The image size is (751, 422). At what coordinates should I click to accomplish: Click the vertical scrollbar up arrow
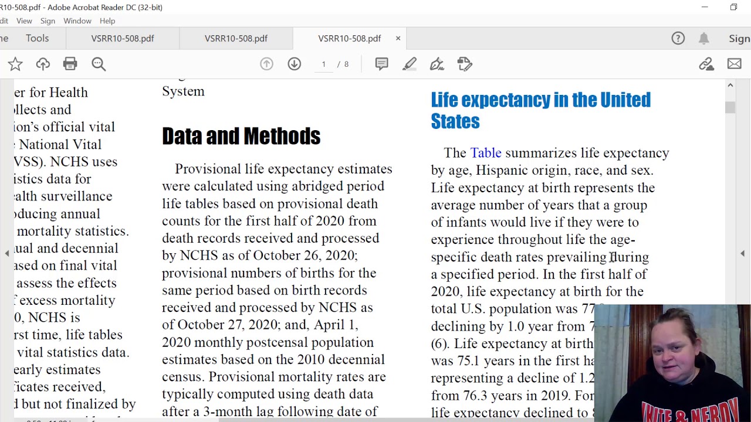click(730, 86)
